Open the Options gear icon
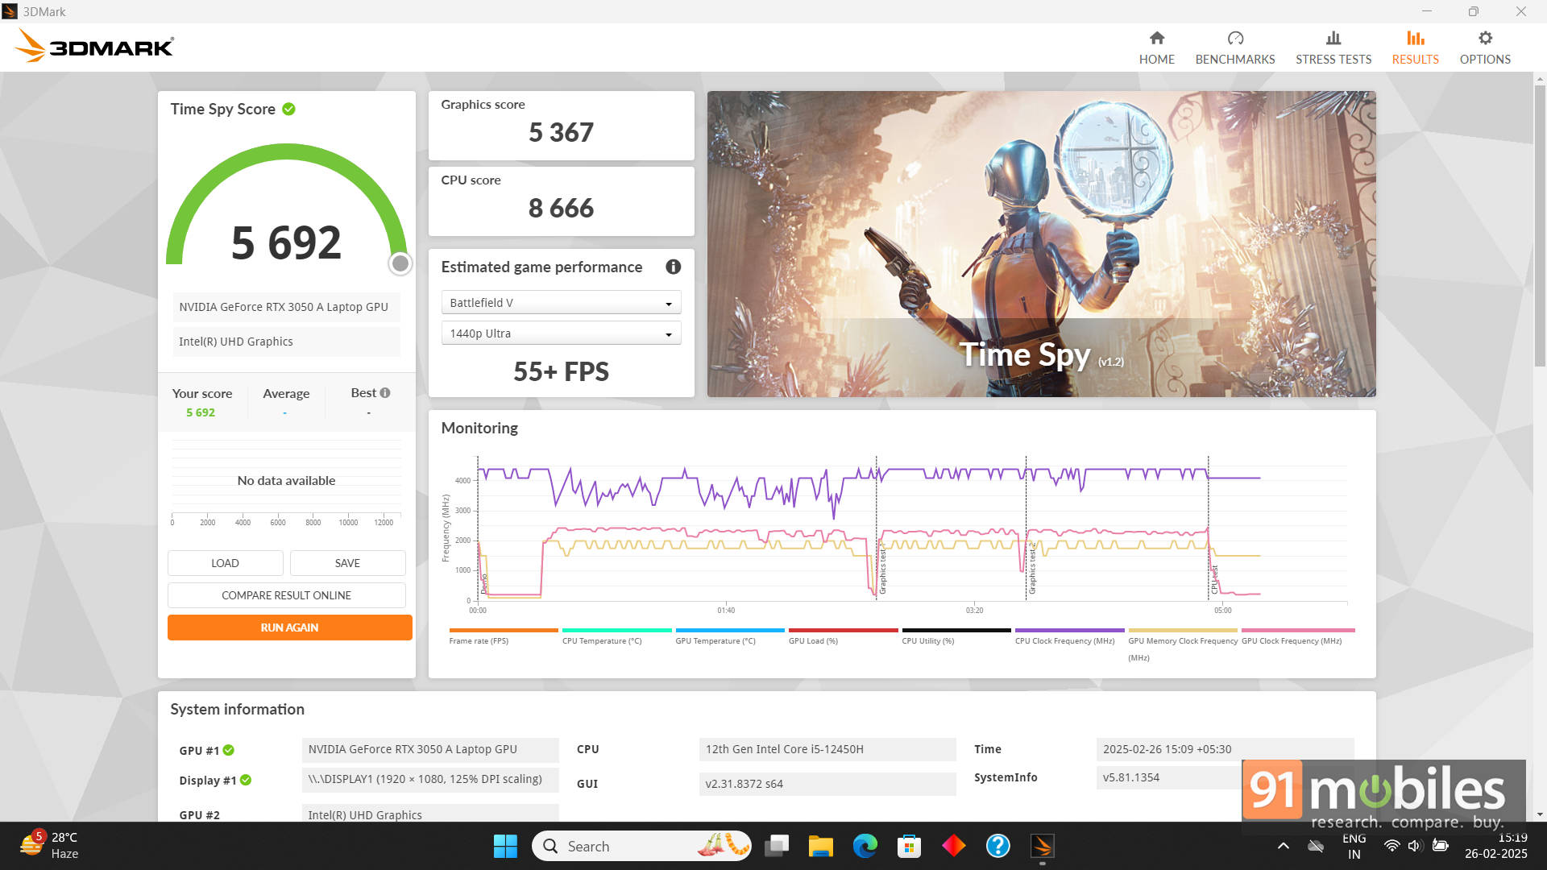The image size is (1547, 870). [1484, 38]
